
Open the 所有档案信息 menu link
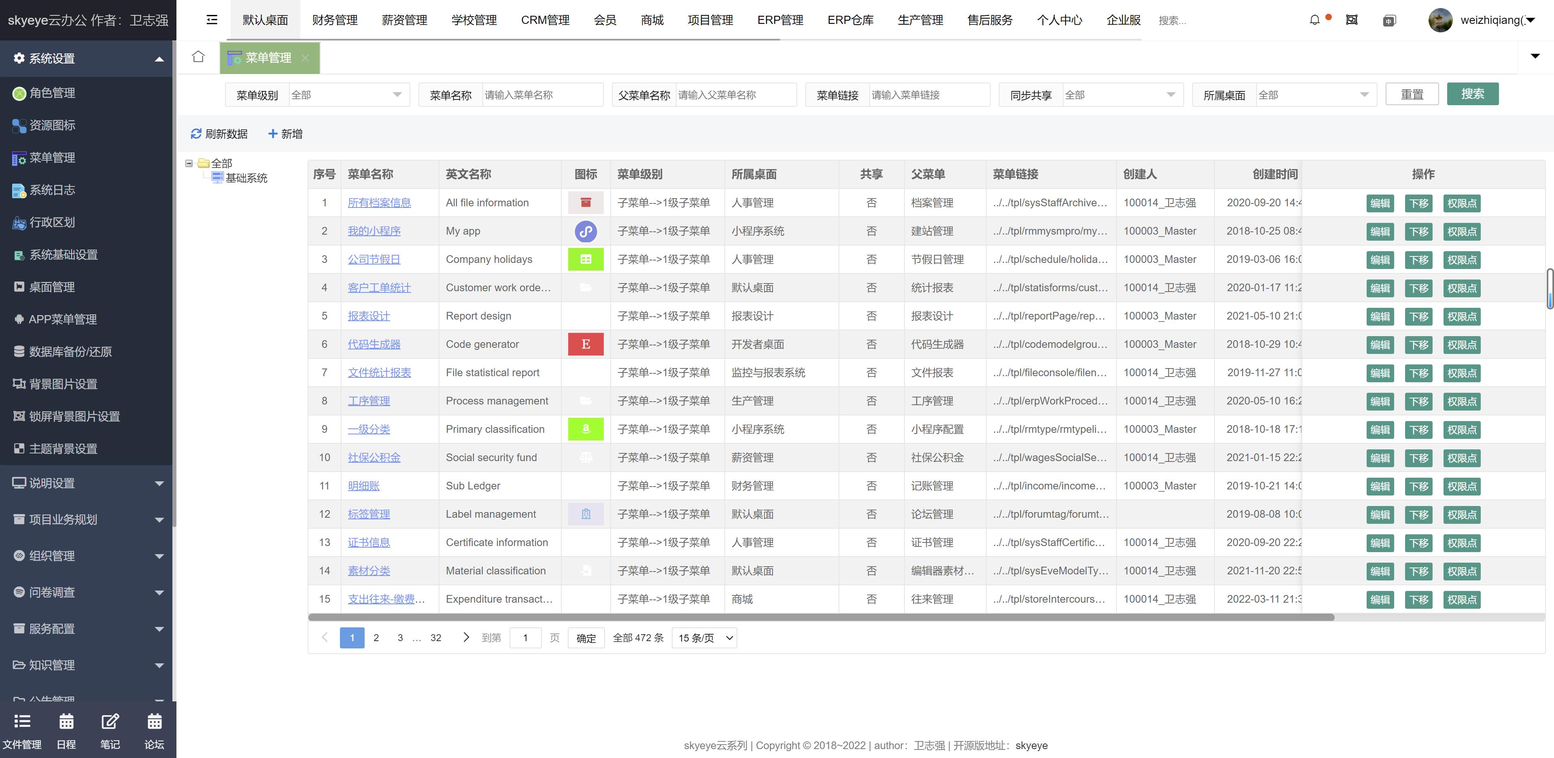tap(379, 203)
